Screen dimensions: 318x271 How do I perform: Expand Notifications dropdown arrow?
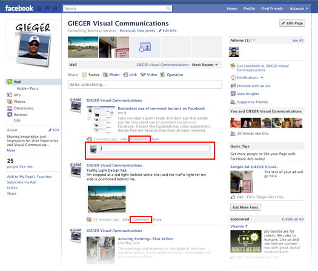(x=262, y=77)
